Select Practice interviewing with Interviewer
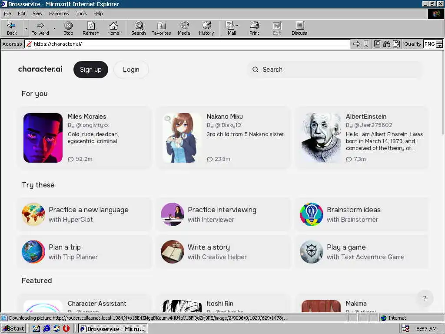This screenshot has width=445, height=334. click(x=224, y=214)
